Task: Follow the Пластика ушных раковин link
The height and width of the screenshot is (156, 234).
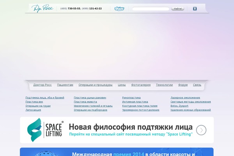Action: click(x=90, y=97)
